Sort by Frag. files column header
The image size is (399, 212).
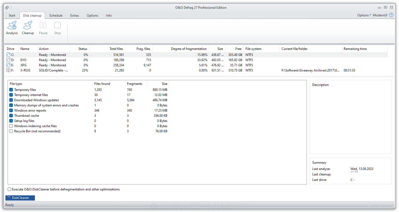pyautogui.click(x=139, y=49)
